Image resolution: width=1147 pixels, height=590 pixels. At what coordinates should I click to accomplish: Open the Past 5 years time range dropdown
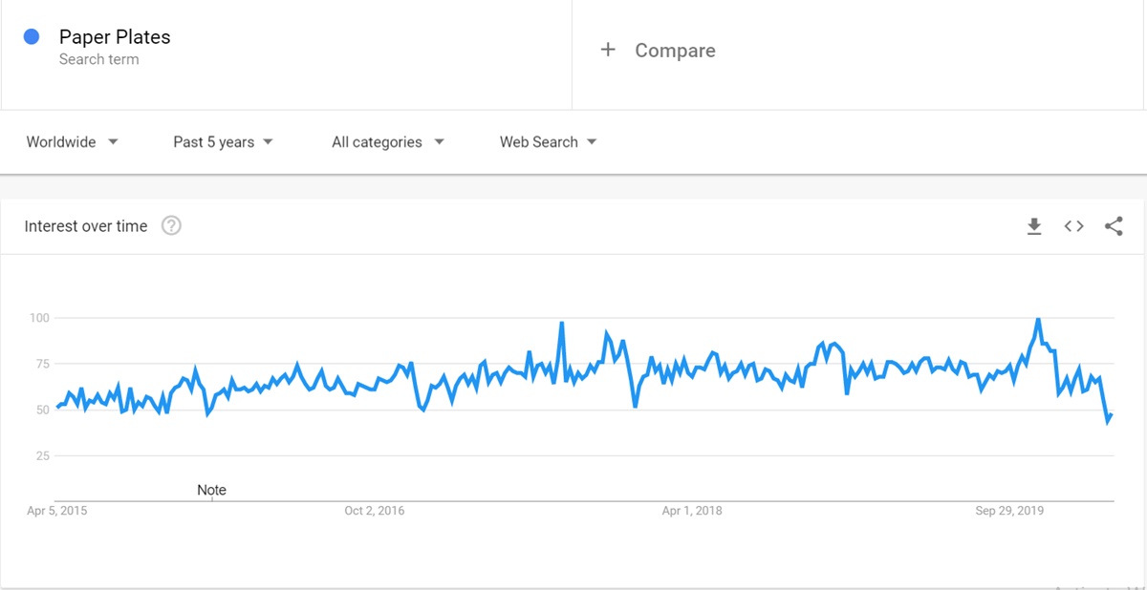[223, 142]
